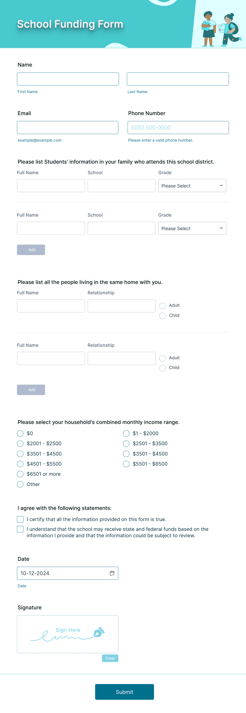Image resolution: width=246 pixels, height=713 pixels.
Task: Add another student information row
Action: pyautogui.click(x=31, y=250)
